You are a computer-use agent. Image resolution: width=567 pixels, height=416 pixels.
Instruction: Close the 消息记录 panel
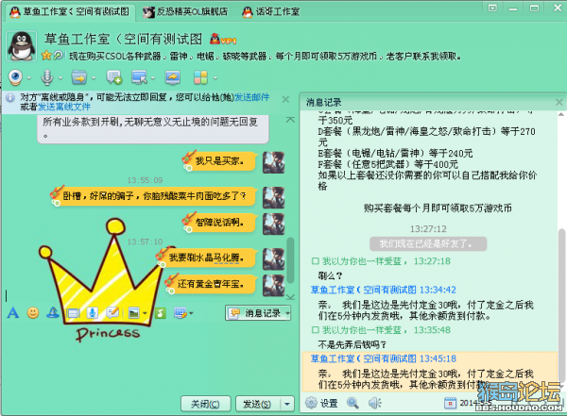click(x=559, y=102)
